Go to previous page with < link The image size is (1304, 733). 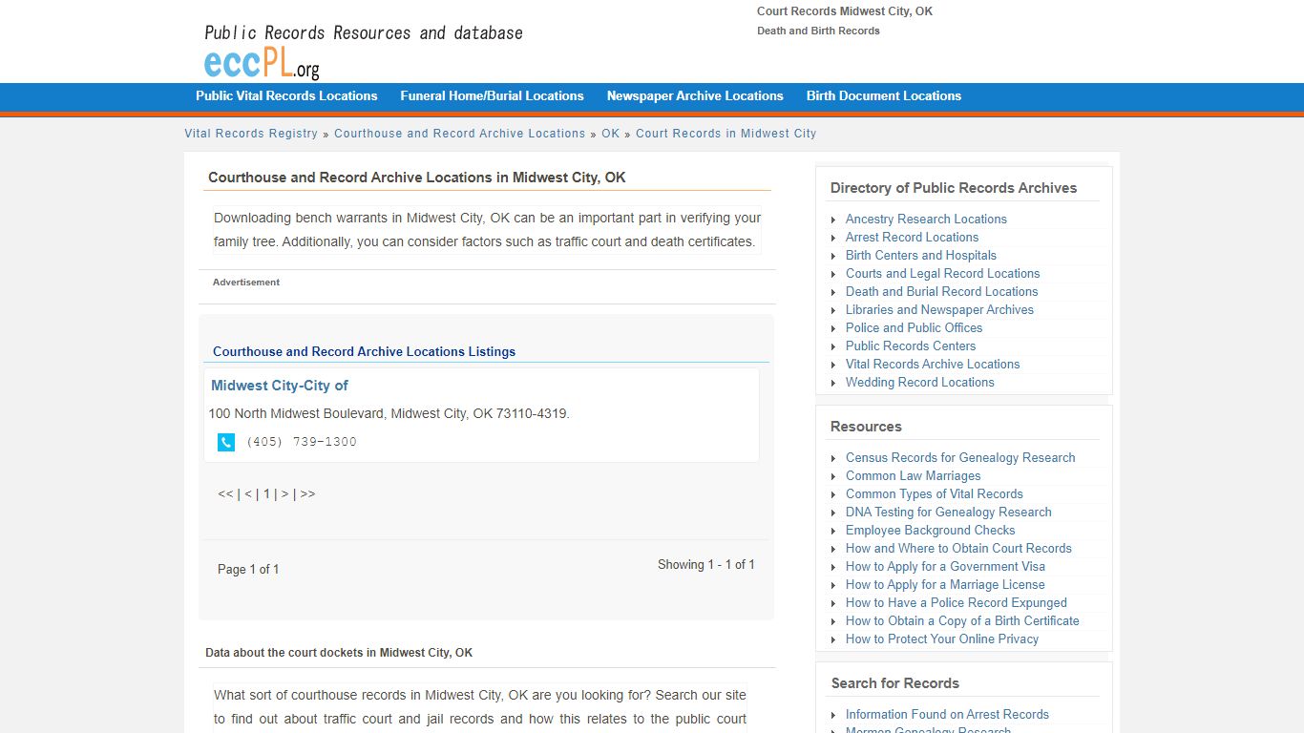248,494
